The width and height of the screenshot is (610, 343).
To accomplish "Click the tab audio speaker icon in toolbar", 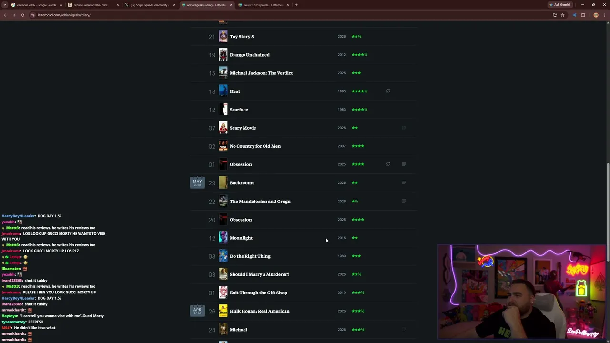I will 574,15.
